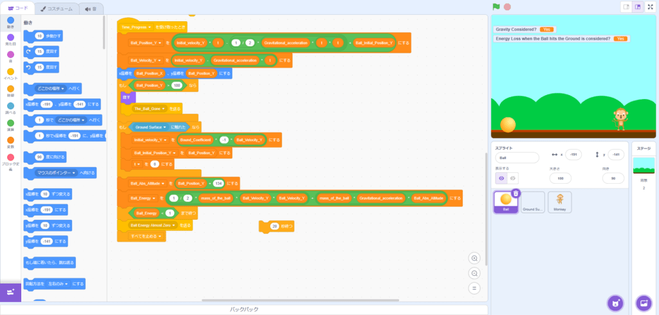Enter full screen stage mode
Image resolution: width=659 pixels, height=315 pixels.
[x=650, y=6]
